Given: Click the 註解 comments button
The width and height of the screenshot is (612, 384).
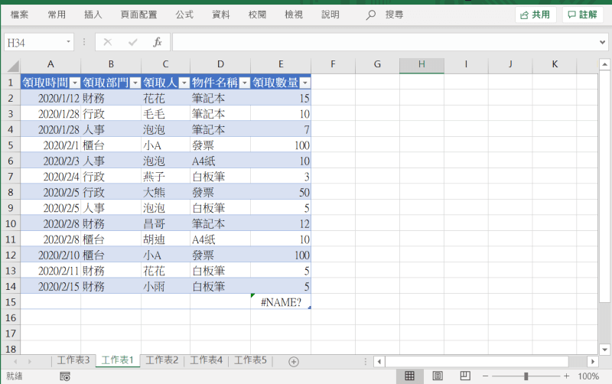Looking at the screenshot, I should click(x=582, y=15).
